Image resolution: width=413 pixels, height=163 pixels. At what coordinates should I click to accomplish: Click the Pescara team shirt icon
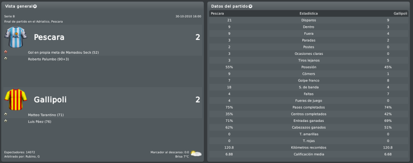click(x=16, y=37)
